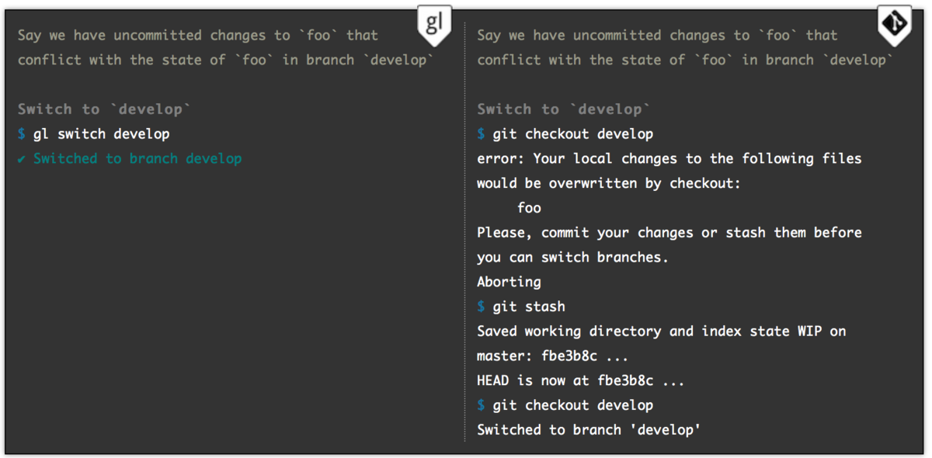932x458 pixels.
Task: Click the green checkmark before Switched
Action: click(21, 158)
